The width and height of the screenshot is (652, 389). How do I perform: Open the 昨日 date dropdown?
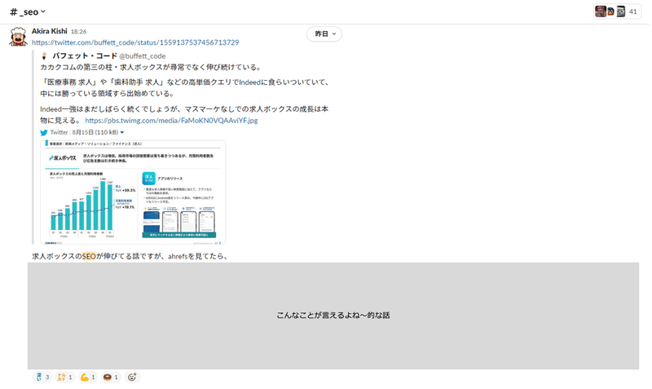(324, 34)
